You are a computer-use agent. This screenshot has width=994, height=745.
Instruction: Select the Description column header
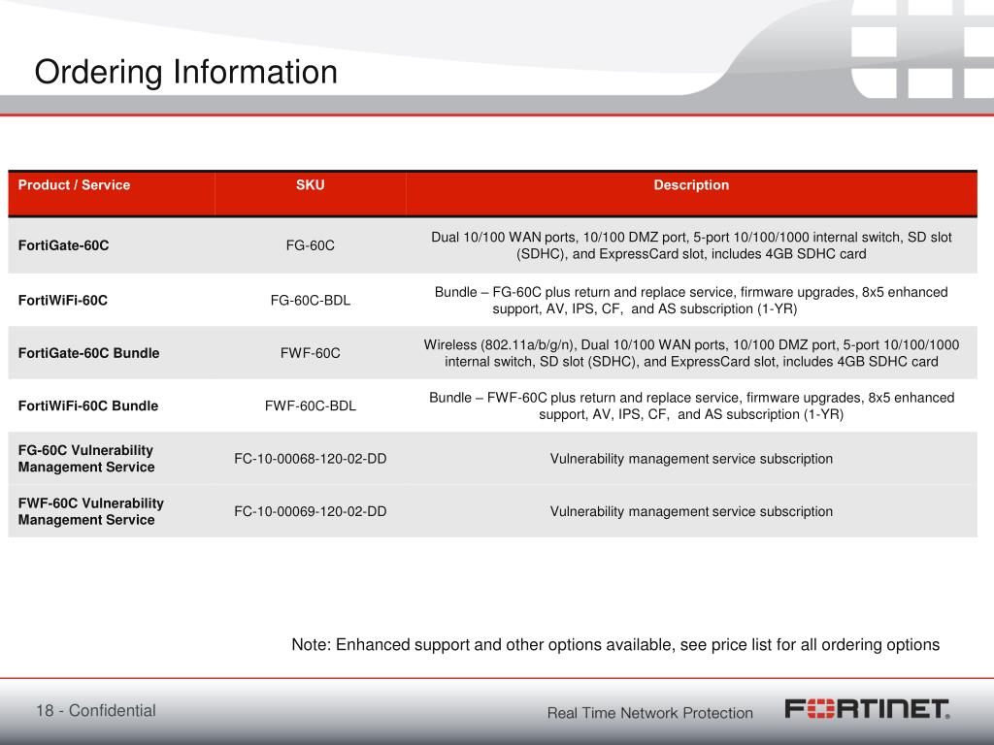(691, 185)
